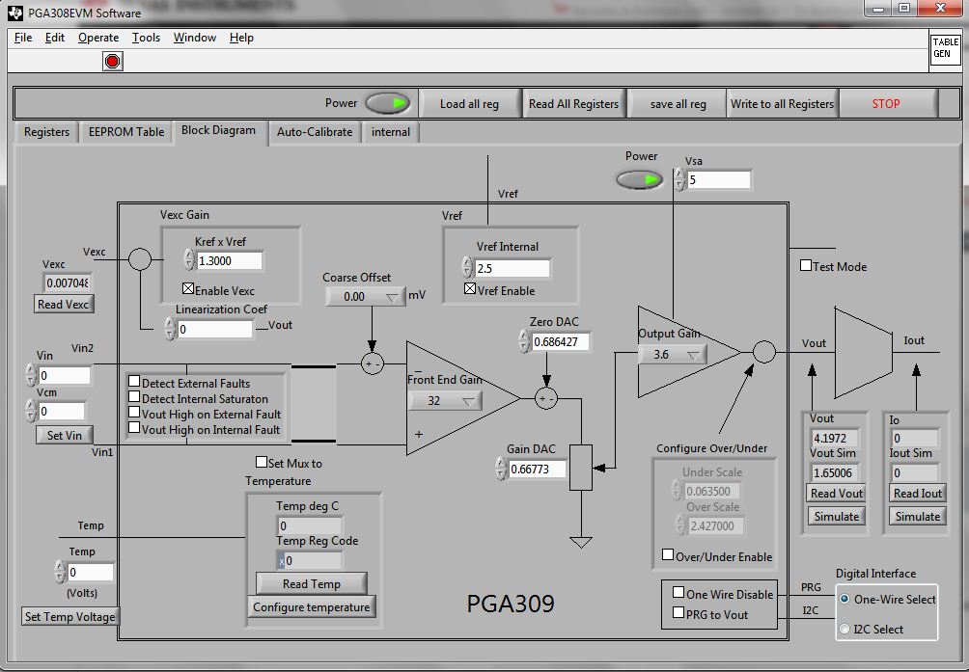
Task: Switch to the Auto-Calibrate tab
Action: point(314,132)
